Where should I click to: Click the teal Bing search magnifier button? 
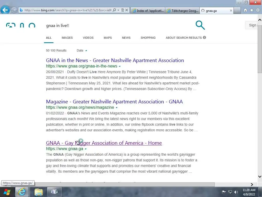point(200,25)
